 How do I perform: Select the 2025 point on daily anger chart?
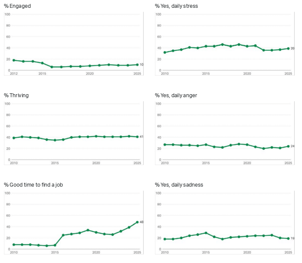coord(288,146)
